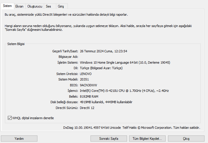
Task: Click the 8192MB RAM memory value
Action: pos(89,96)
